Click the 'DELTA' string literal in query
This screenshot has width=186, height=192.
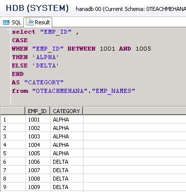(45, 65)
